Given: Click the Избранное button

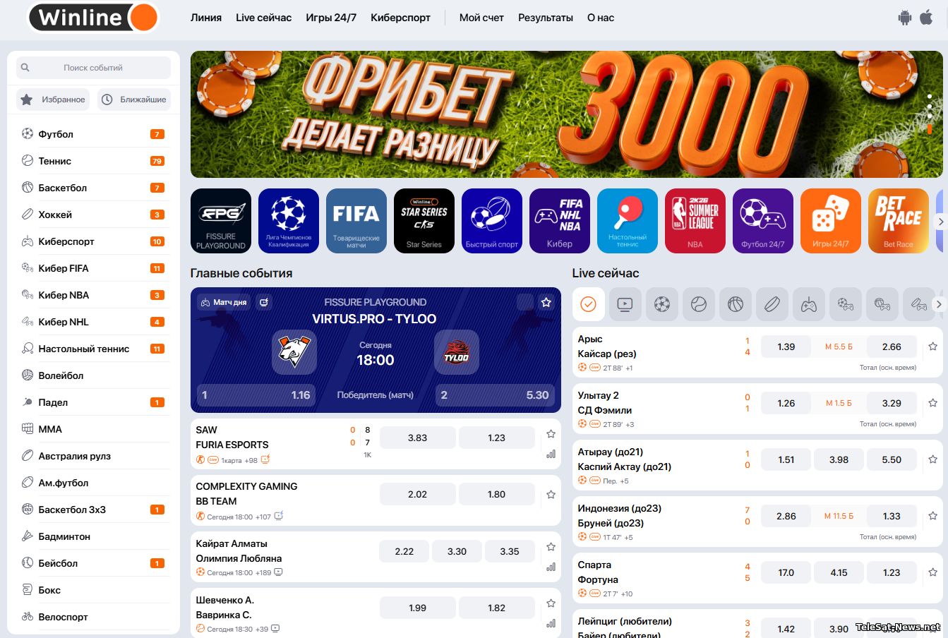Looking at the screenshot, I should click(53, 100).
